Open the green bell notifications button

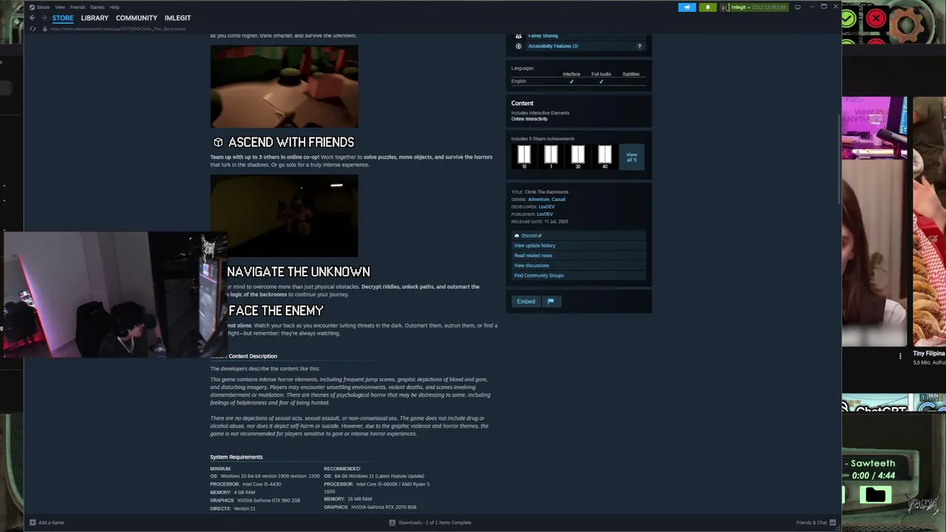[707, 7]
